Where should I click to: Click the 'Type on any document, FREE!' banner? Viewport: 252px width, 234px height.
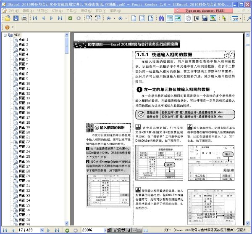[203, 11]
